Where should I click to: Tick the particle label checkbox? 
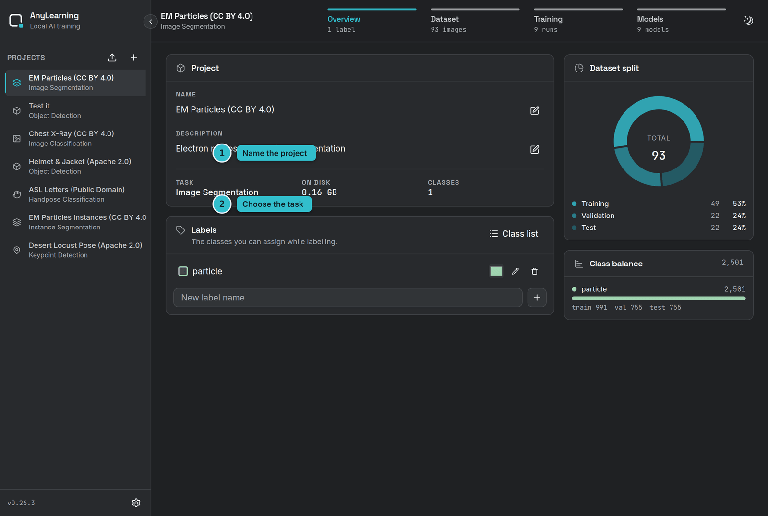(x=183, y=271)
